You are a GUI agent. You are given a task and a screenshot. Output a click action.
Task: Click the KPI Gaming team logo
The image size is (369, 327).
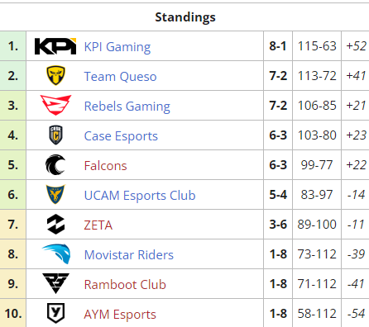coord(55,46)
